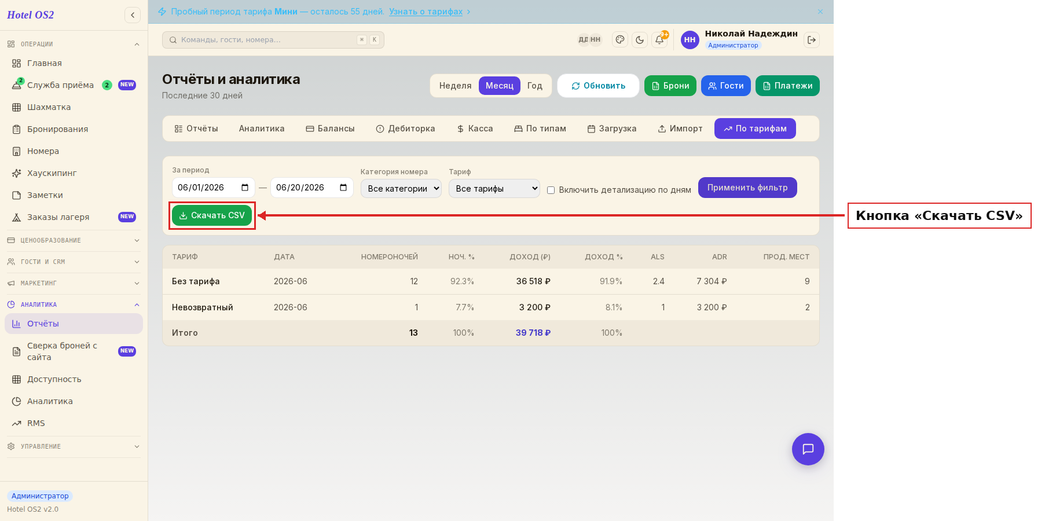Click Применить фильтр button
1045x521 pixels.
click(x=747, y=188)
